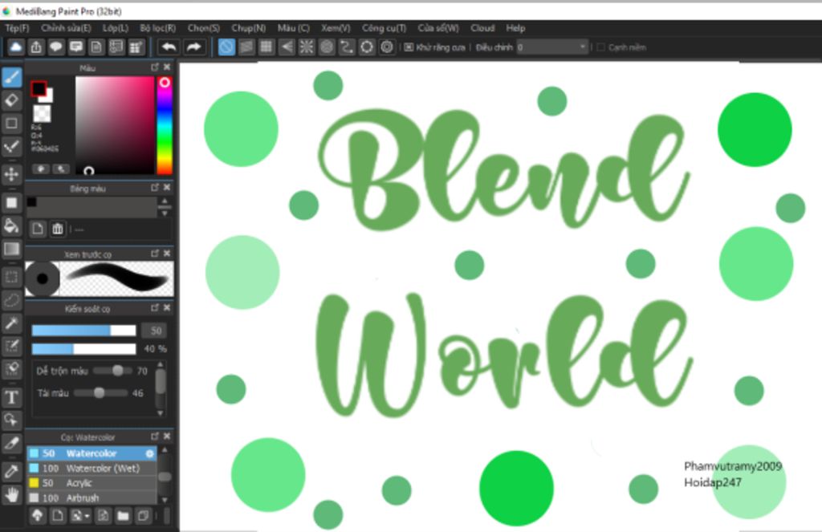Select the rectangular Selection tool
The width and height of the screenshot is (822, 532).
pyautogui.click(x=11, y=277)
